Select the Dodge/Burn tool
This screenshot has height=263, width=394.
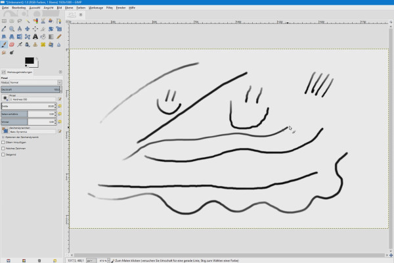click(x=12, y=53)
